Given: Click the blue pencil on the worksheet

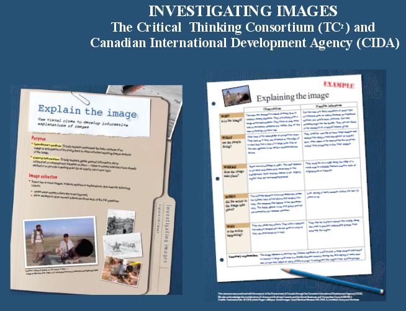Looking at the screenshot, I should point(332,281).
